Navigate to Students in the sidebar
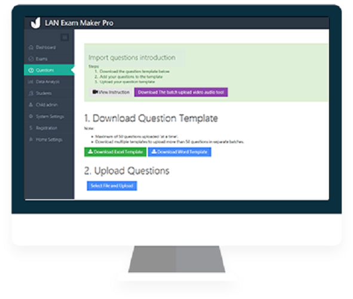 point(49,93)
